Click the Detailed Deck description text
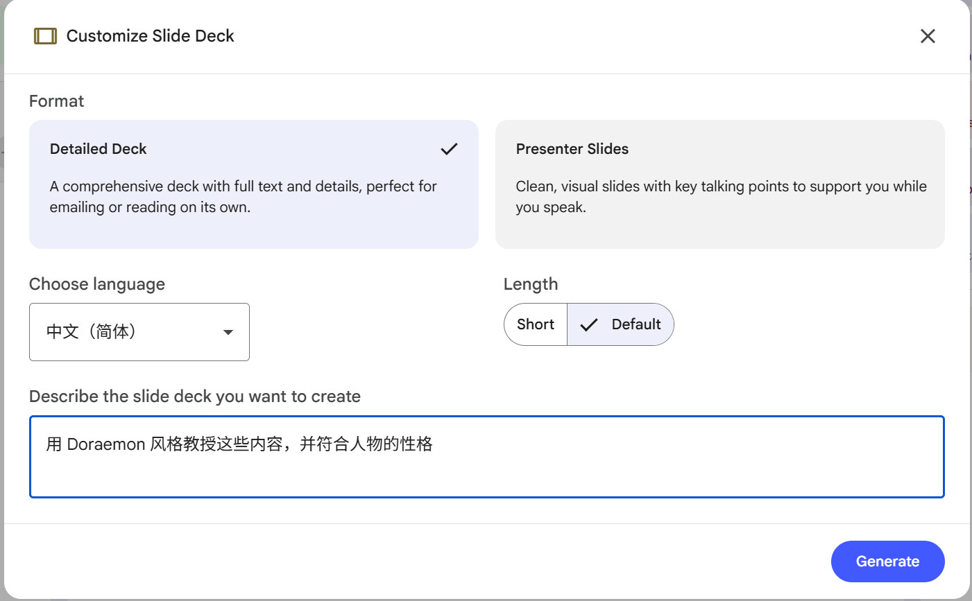Screen dimensions: 972x601 (x=244, y=197)
